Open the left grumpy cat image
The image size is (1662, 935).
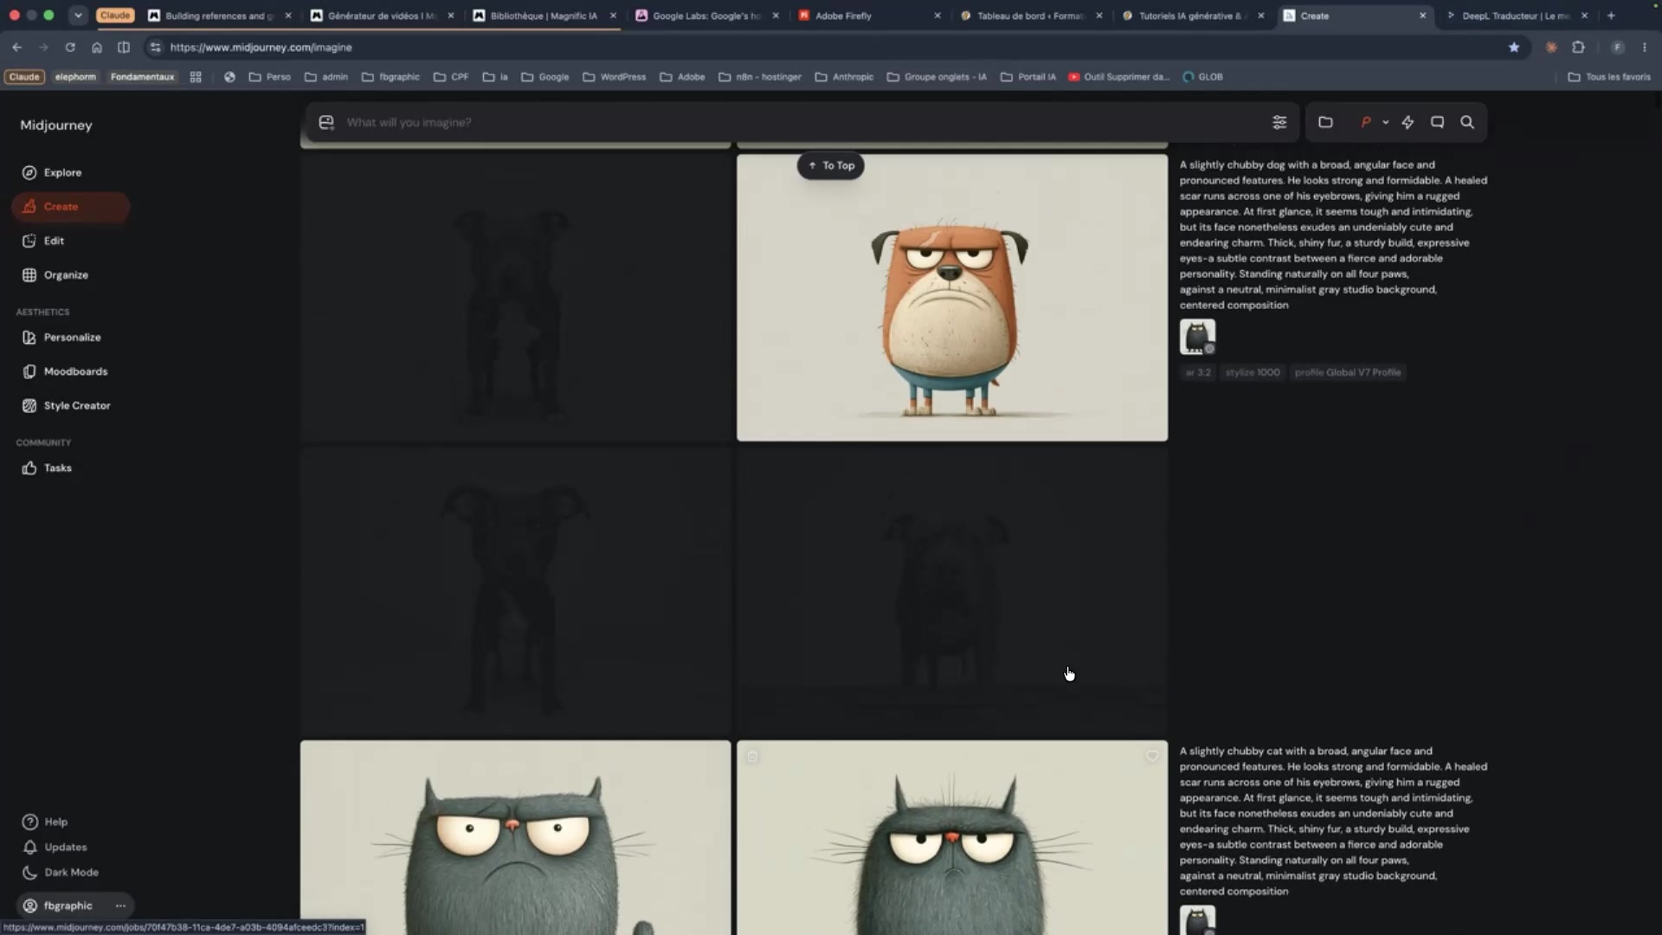[x=515, y=837]
